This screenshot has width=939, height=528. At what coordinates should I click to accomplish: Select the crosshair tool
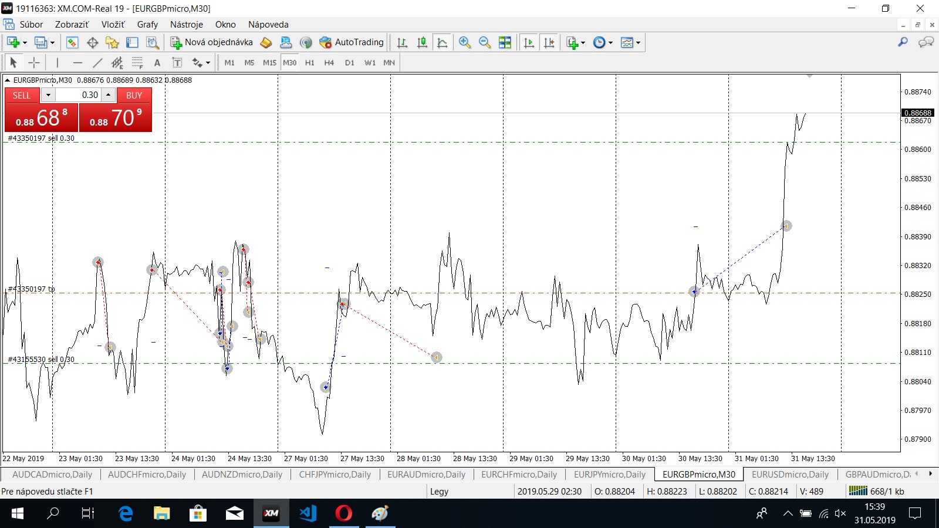pos(34,62)
